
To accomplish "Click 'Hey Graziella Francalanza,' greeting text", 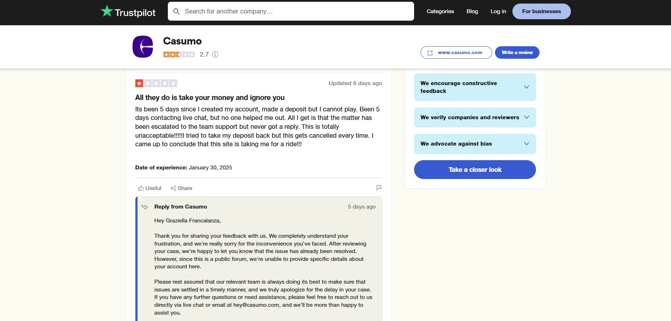I will [x=187, y=221].
